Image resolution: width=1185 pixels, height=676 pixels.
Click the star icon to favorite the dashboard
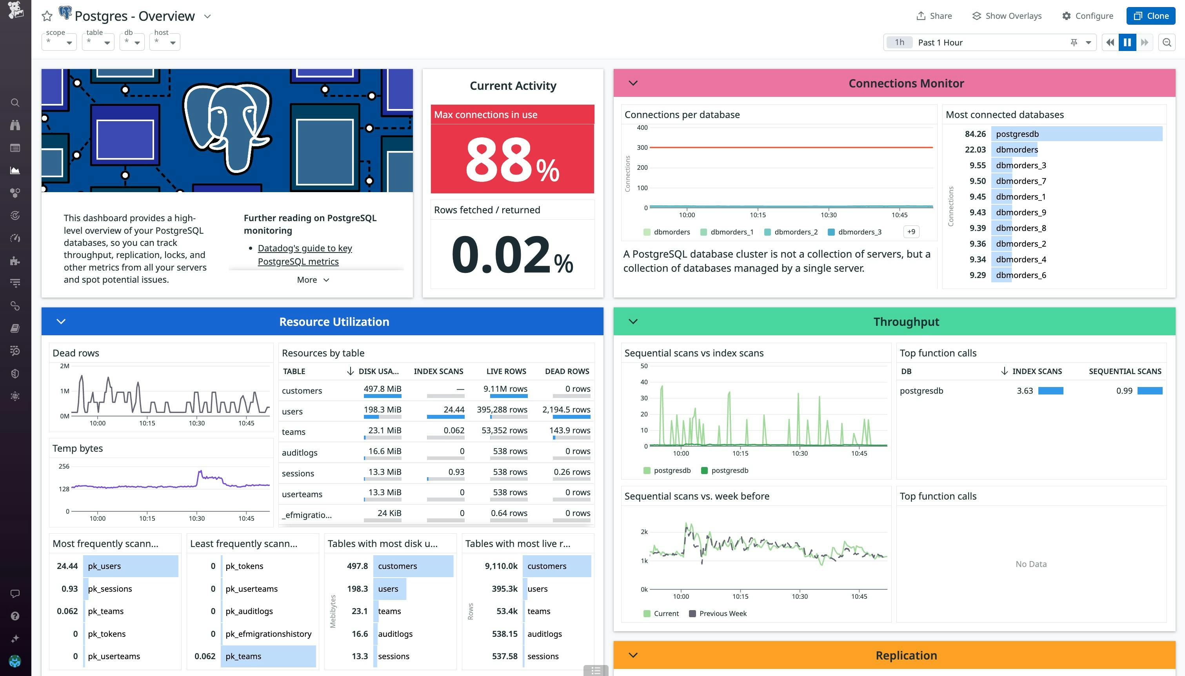(x=47, y=16)
